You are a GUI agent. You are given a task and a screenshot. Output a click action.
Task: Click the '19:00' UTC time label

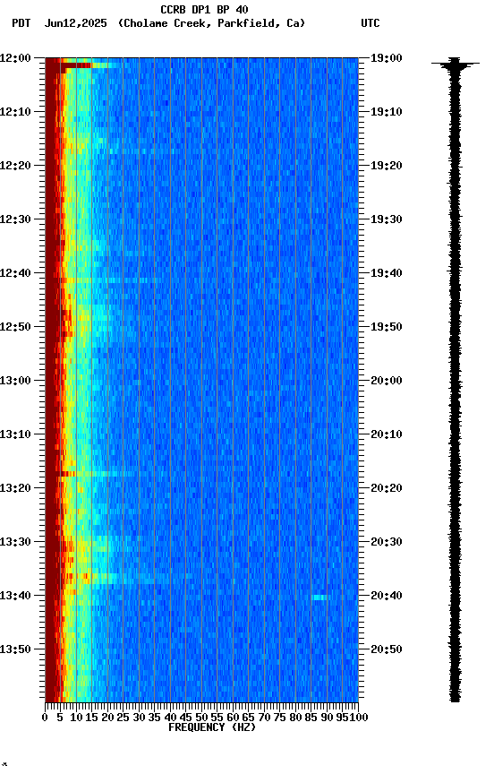coord(387,58)
